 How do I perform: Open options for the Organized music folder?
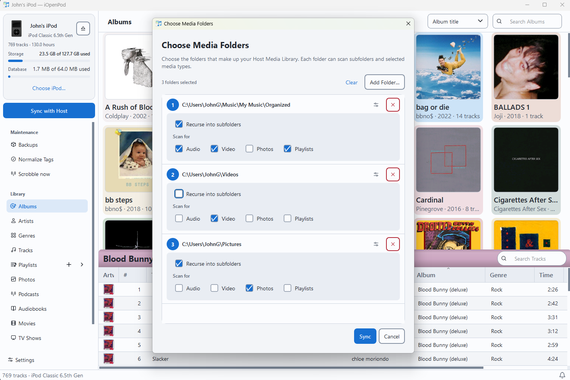click(x=376, y=105)
